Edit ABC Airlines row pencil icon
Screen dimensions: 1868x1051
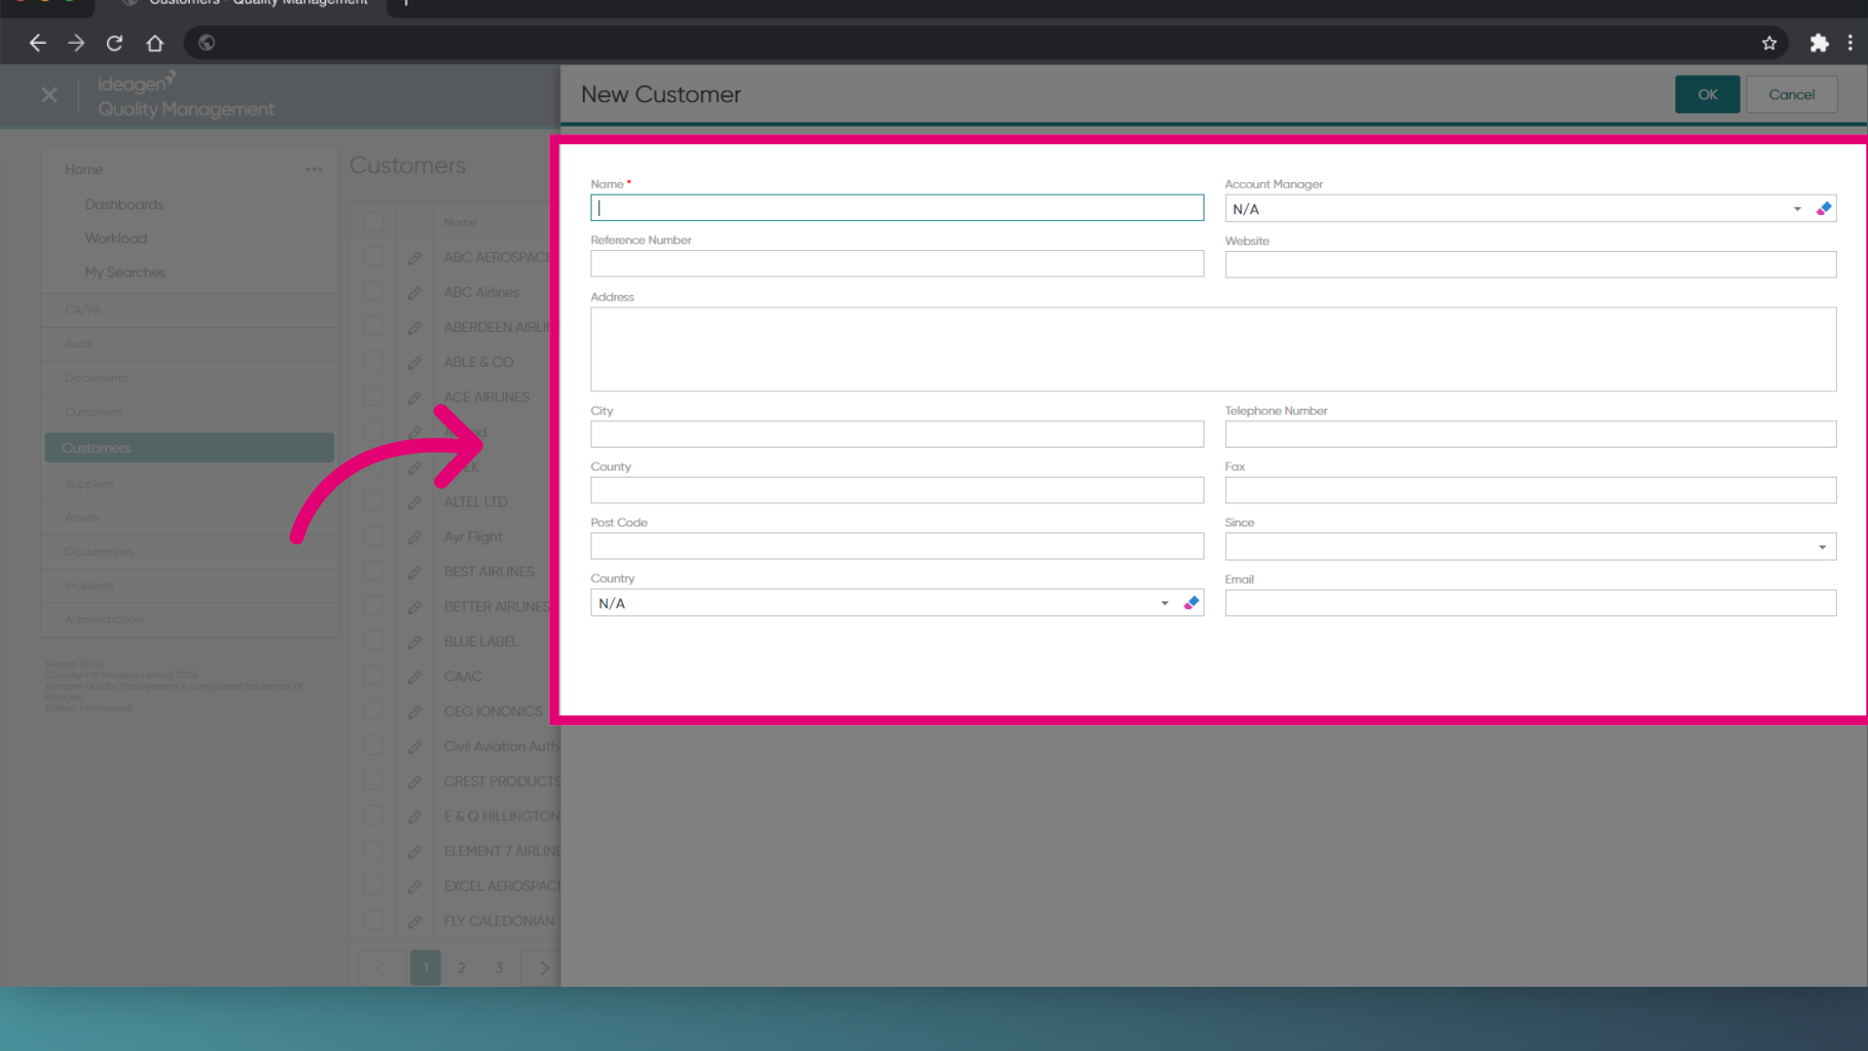414,293
